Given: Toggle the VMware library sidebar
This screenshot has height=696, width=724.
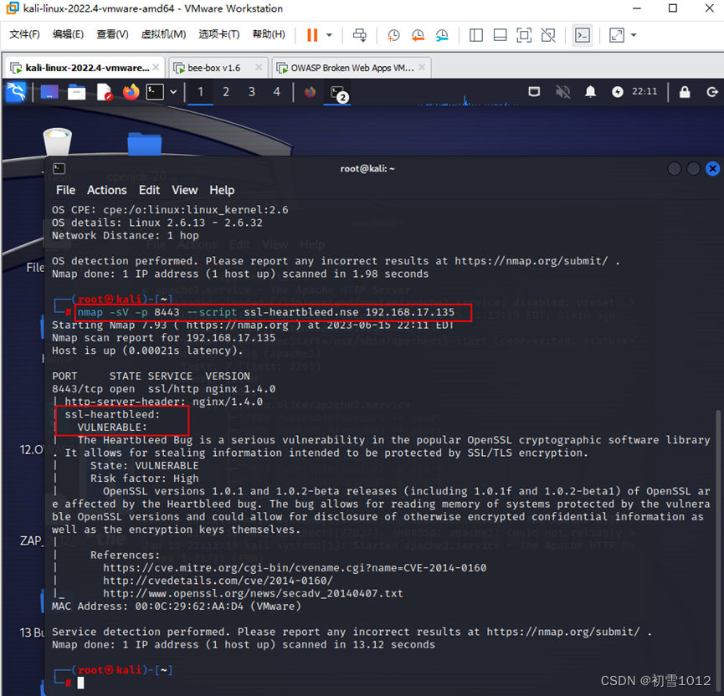Looking at the screenshot, I should click(x=476, y=35).
